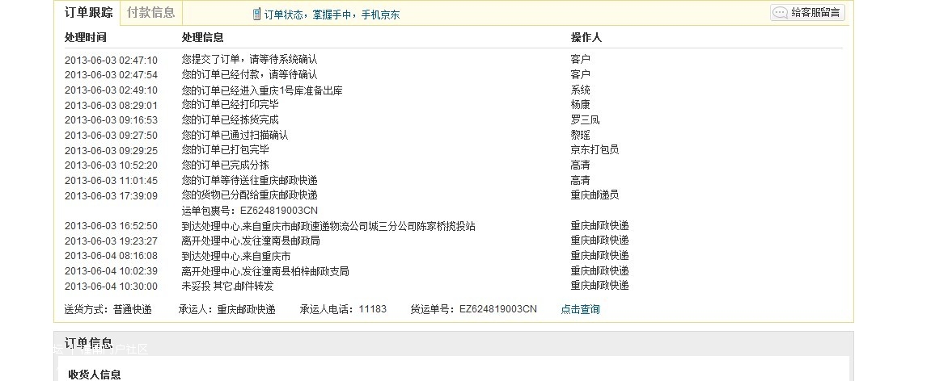This screenshot has height=381, width=931.
Task: Select text 您的订单已通过扫描确认
Action: [235, 135]
